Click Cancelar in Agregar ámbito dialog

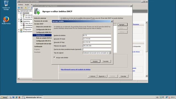click(106, 61)
